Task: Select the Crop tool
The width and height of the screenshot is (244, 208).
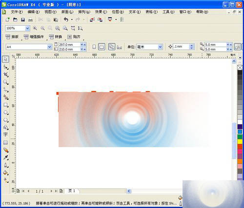Action: pyautogui.click(x=6, y=75)
